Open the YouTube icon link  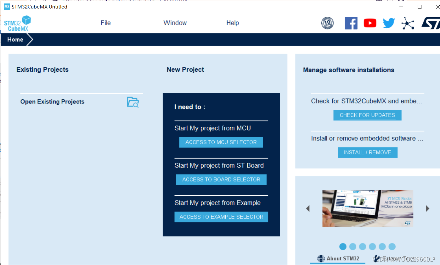370,23
